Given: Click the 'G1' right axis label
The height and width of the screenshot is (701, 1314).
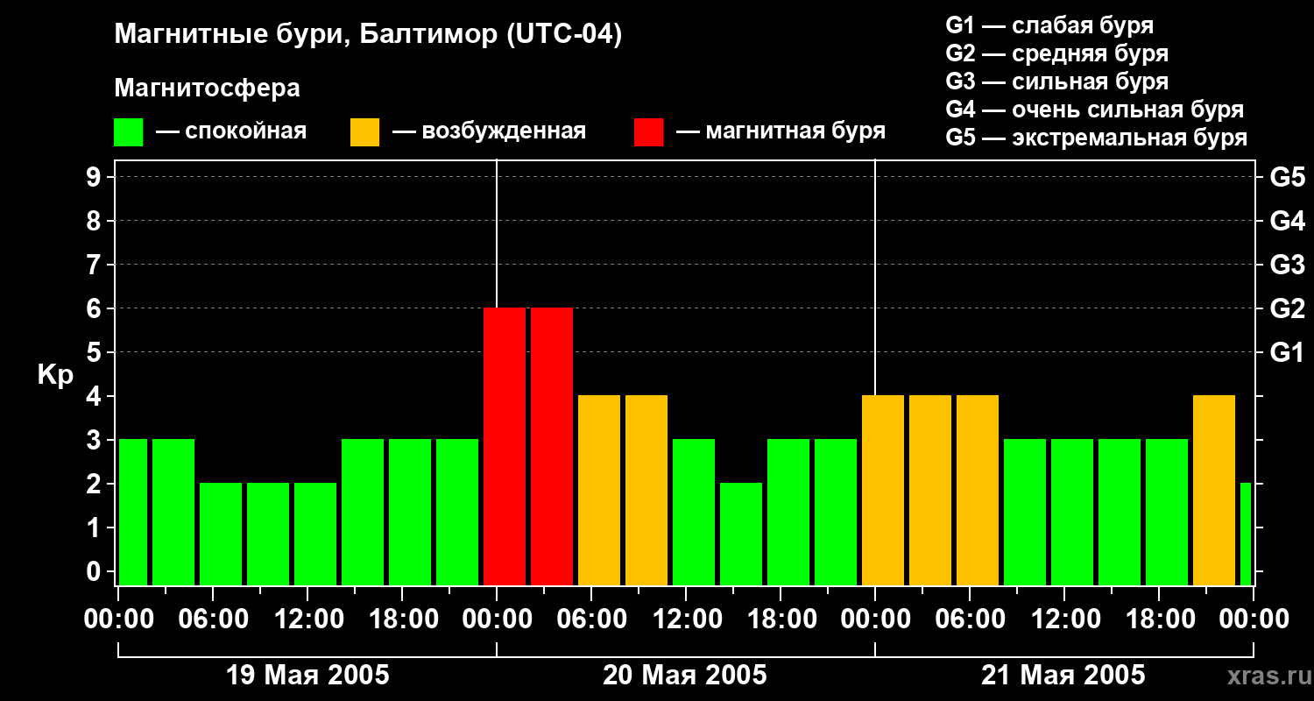Looking at the screenshot, I should [x=1287, y=353].
